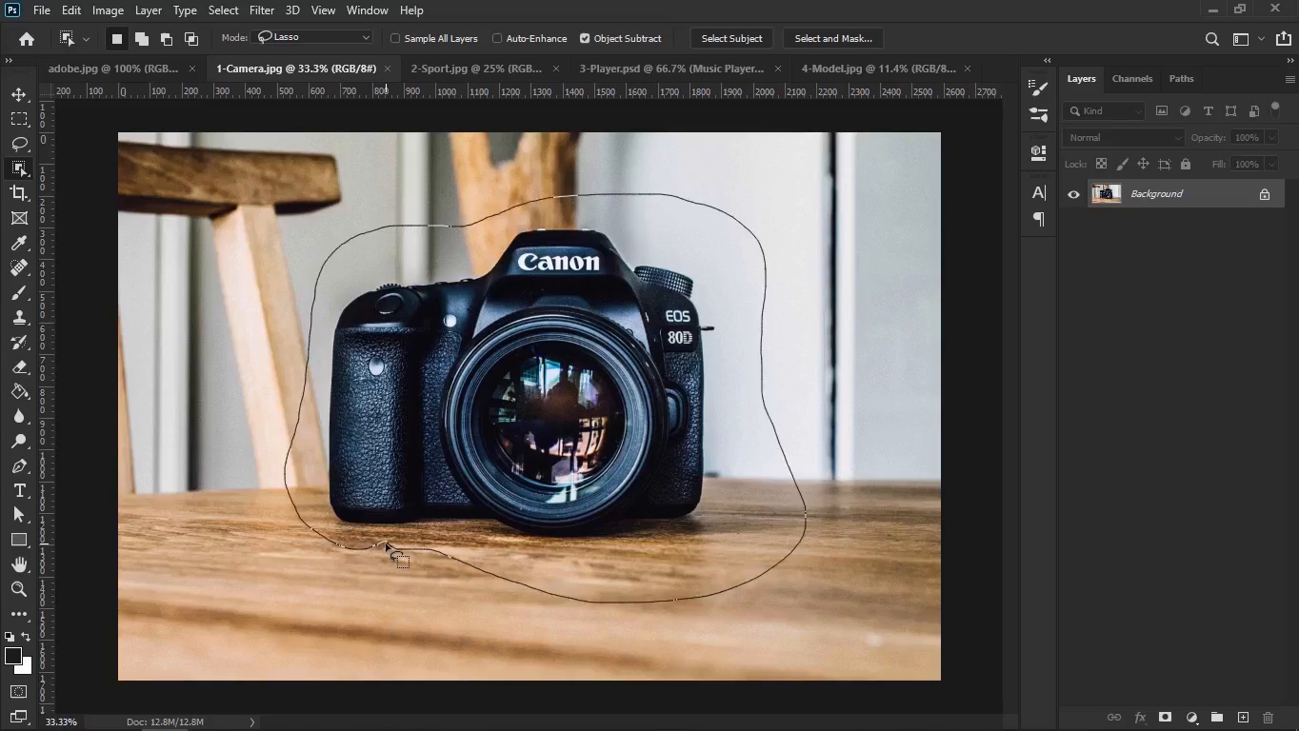This screenshot has height=731, width=1299.
Task: Toggle the Auto-Enhance checkbox
Action: click(497, 39)
